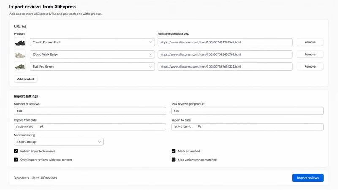Screen dimensions: 338x190
Task: Uncheck Publish imported reviews
Action: [x=16, y=151]
